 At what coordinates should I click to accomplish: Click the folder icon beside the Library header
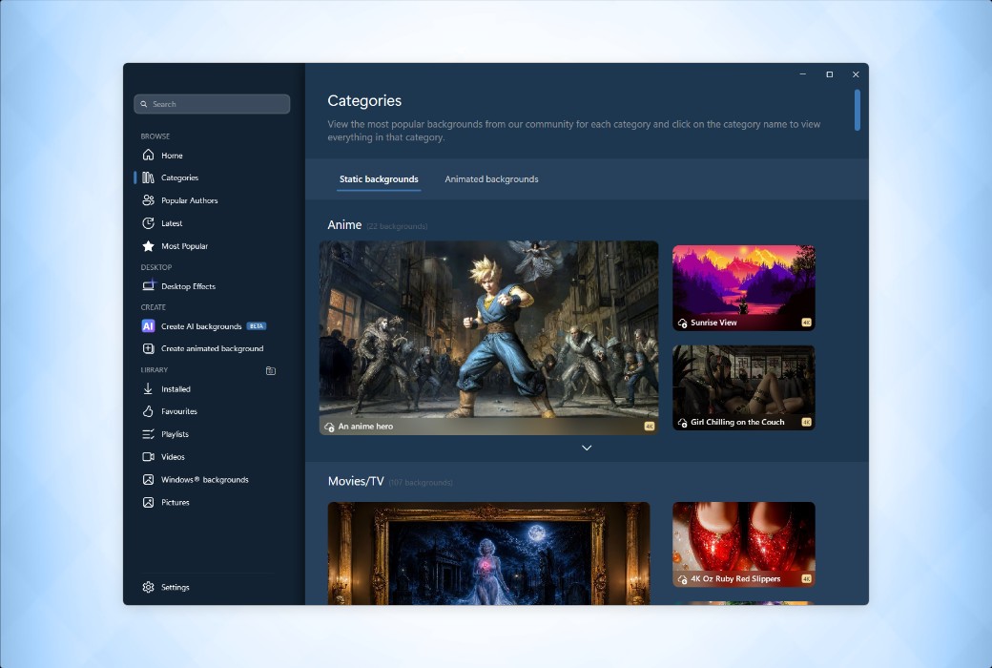[271, 370]
